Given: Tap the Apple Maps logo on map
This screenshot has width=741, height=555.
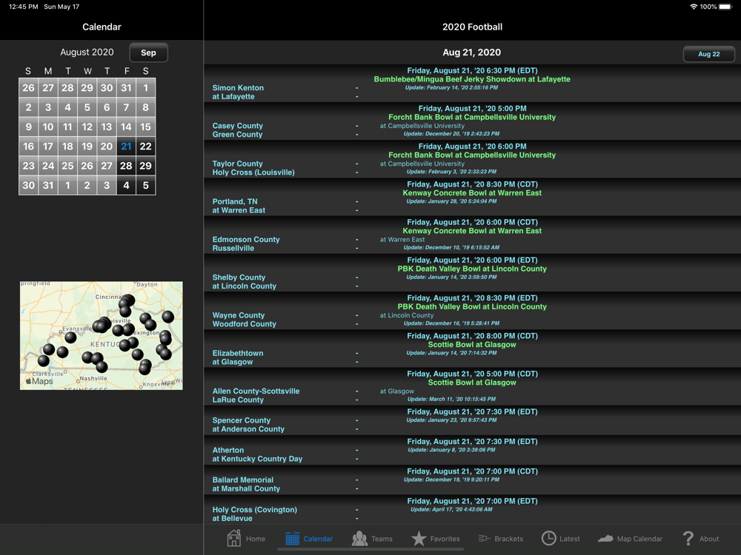Looking at the screenshot, I should 39,381.
